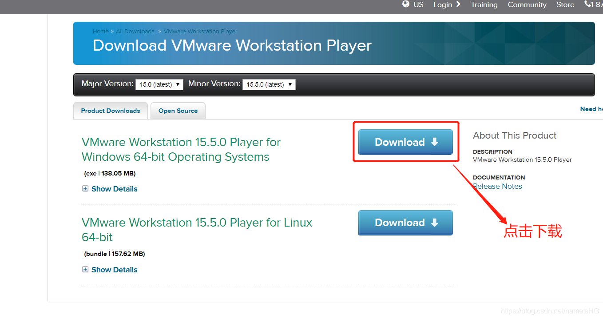The image size is (603, 319).
Task: Open the Training menu item
Action: tap(484, 5)
